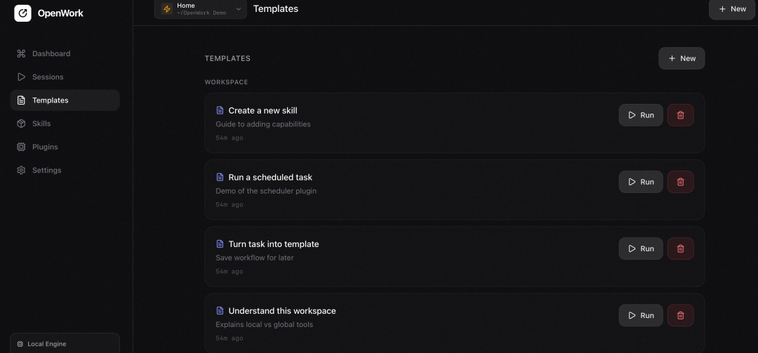The width and height of the screenshot is (758, 353).
Task: Click the Local Engine status indicator
Action: pos(47,344)
